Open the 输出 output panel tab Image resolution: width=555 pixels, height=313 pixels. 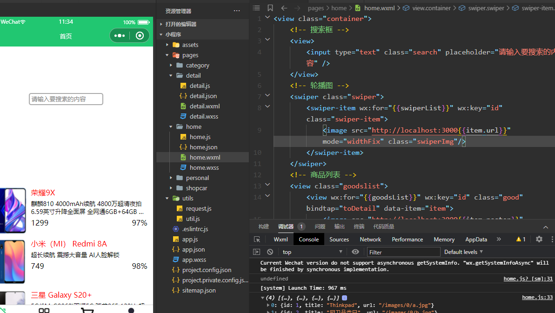click(339, 226)
